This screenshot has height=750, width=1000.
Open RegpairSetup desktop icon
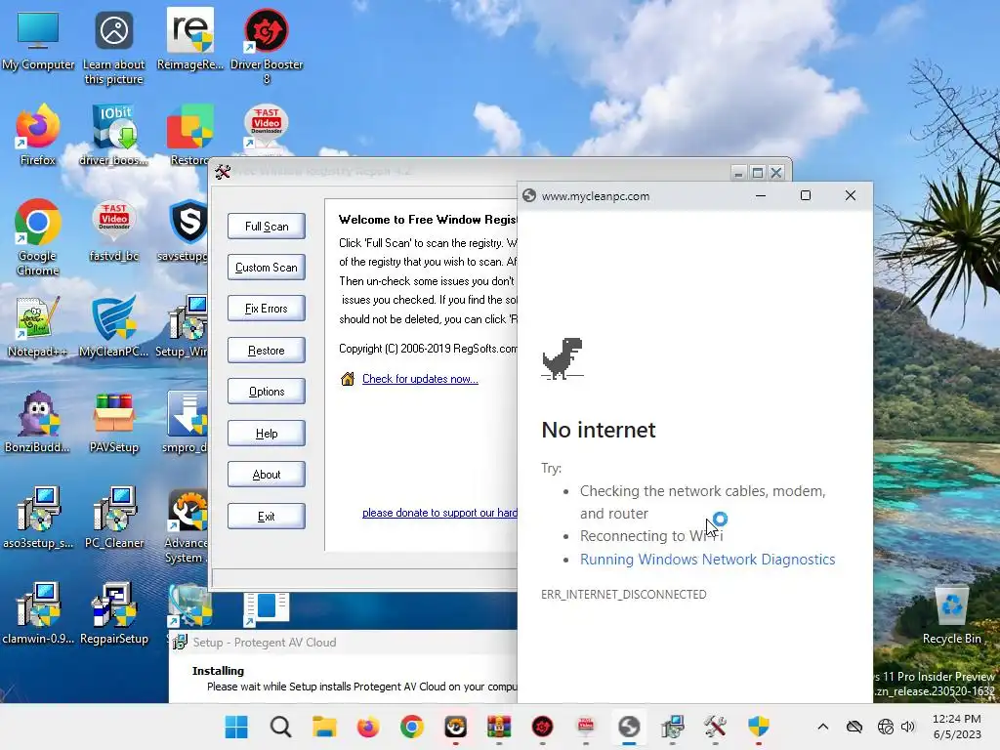point(113,613)
